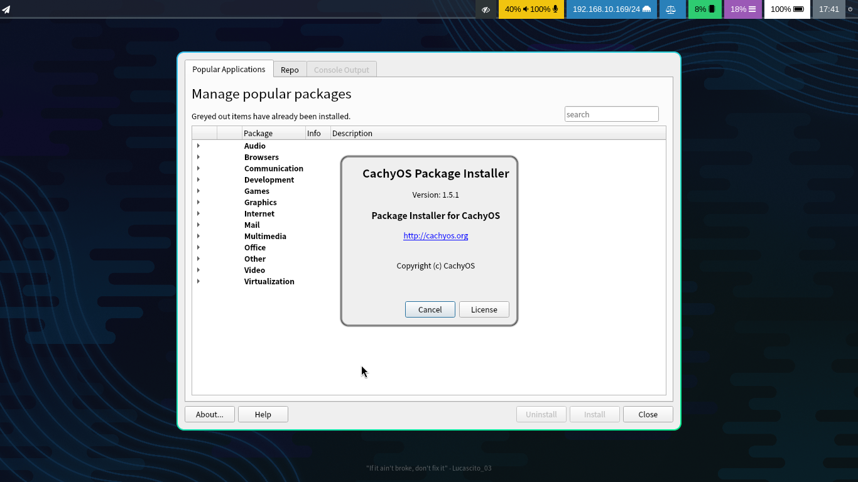The width and height of the screenshot is (858, 482).
Task: Select the "Multimedia" category label
Action: click(265, 236)
